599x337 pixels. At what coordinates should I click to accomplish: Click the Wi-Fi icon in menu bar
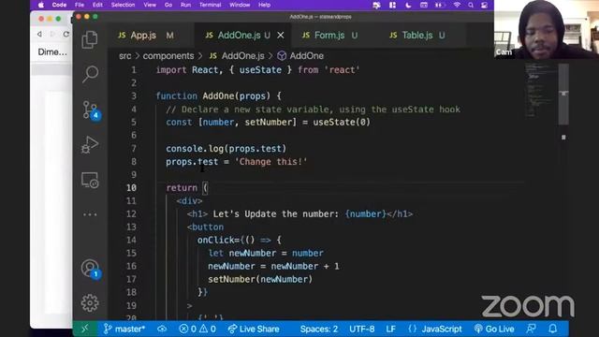coord(457,5)
